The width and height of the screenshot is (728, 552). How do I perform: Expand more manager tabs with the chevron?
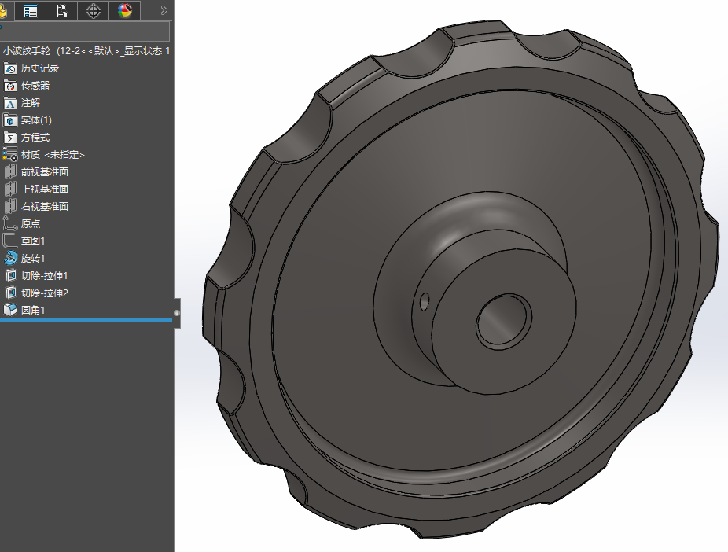[x=164, y=10]
